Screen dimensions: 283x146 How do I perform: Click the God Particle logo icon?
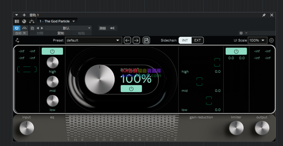click(x=17, y=40)
